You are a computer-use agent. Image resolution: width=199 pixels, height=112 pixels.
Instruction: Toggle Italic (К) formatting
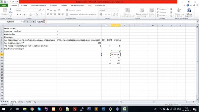click(x=21, y=15)
